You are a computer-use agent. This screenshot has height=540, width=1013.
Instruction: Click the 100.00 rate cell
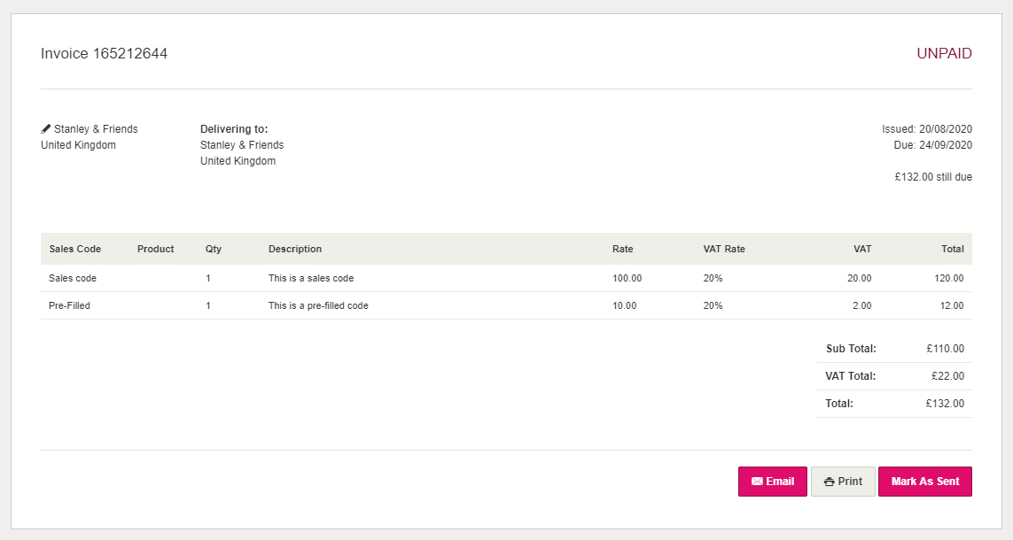[x=627, y=278]
